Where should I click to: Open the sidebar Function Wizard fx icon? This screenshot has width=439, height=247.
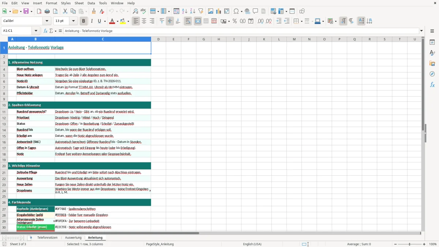coord(432,85)
